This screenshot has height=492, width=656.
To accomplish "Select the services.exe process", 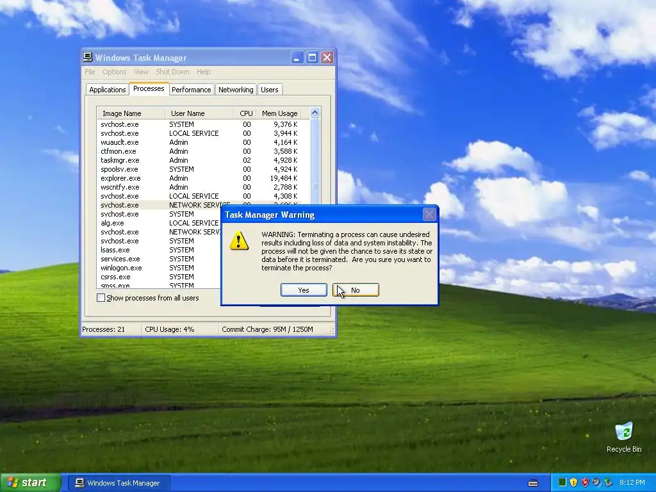I will tap(120, 259).
